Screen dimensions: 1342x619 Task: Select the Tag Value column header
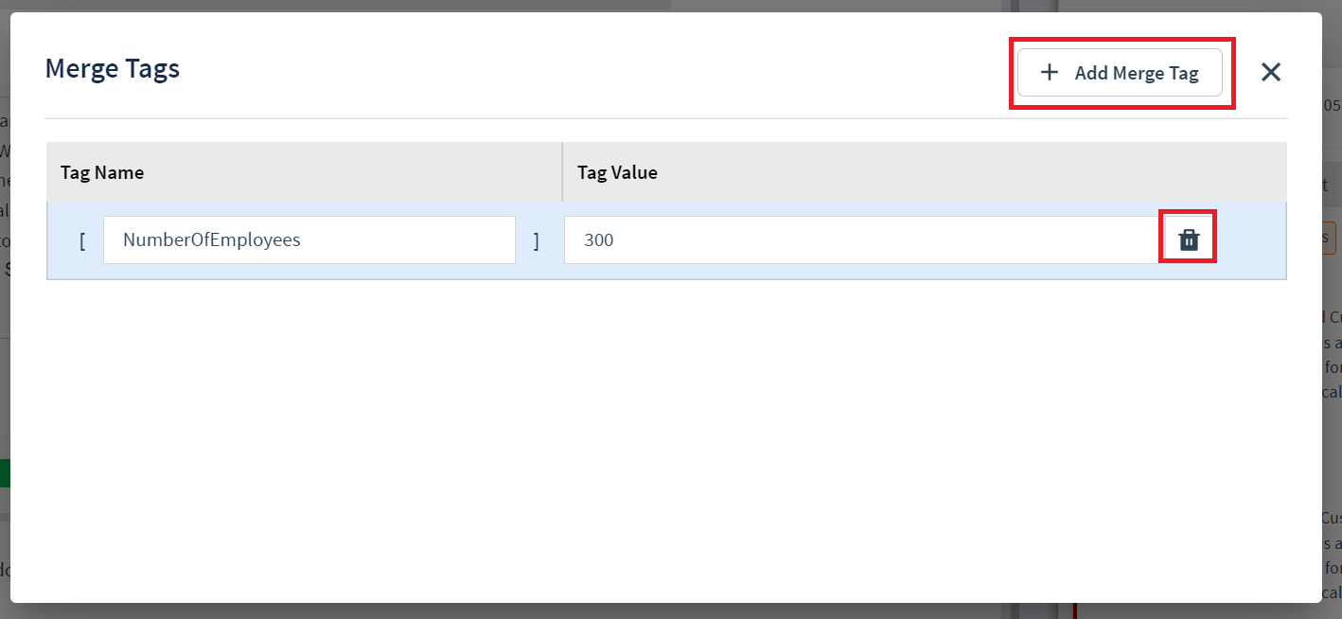(x=617, y=172)
